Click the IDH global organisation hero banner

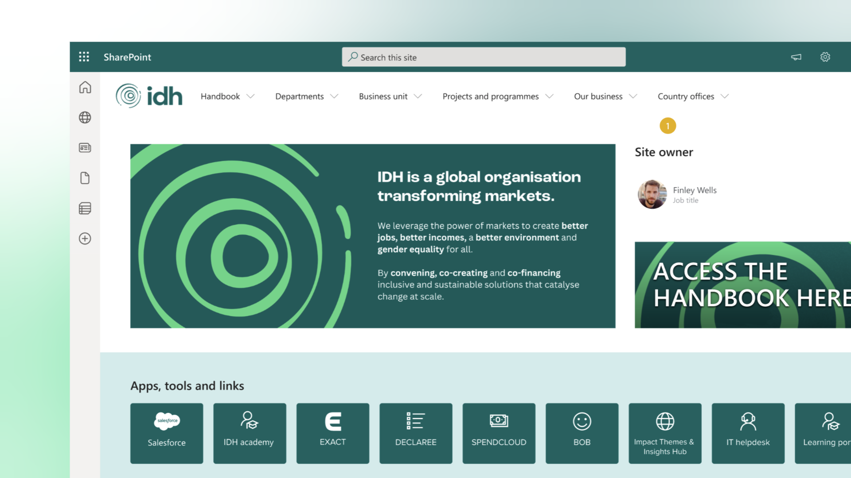(x=373, y=236)
